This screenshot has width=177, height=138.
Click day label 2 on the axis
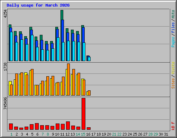click(x=17, y=134)
